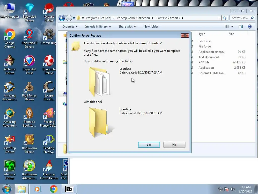Select Popcap Game Collection breadcrumb
The image size is (258, 194).
point(133,18)
